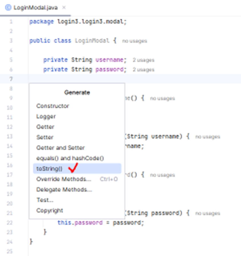This screenshot has width=241, height=256.
Task: Choose Constructor from the Generate menu
Action: pos(53,106)
